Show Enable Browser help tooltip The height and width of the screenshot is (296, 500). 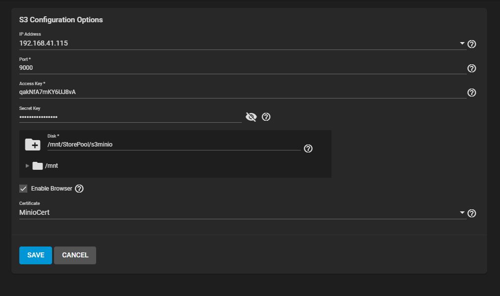tap(79, 189)
